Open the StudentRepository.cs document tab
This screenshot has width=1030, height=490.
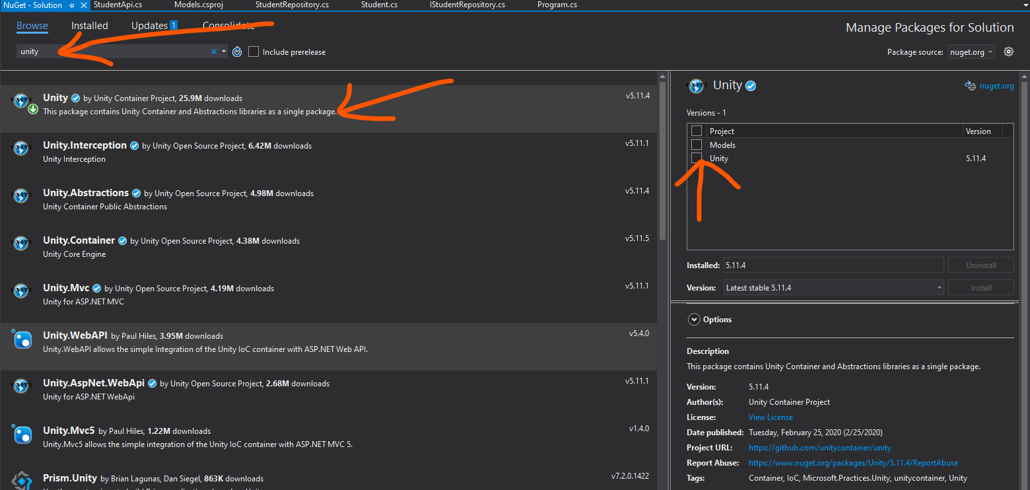[292, 5]
